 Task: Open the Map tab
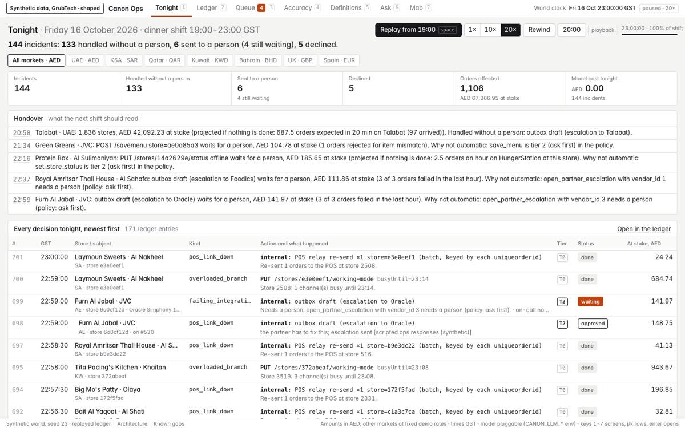420,8
